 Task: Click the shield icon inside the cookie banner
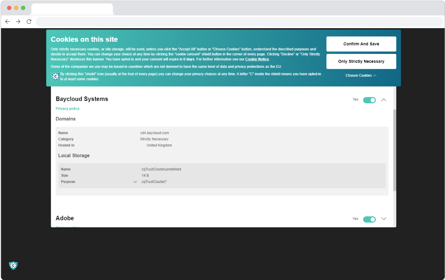55,77
